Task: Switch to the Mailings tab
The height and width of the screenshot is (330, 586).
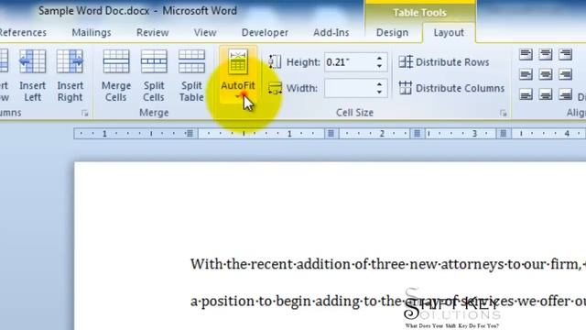Action: (x=92, y=33)
